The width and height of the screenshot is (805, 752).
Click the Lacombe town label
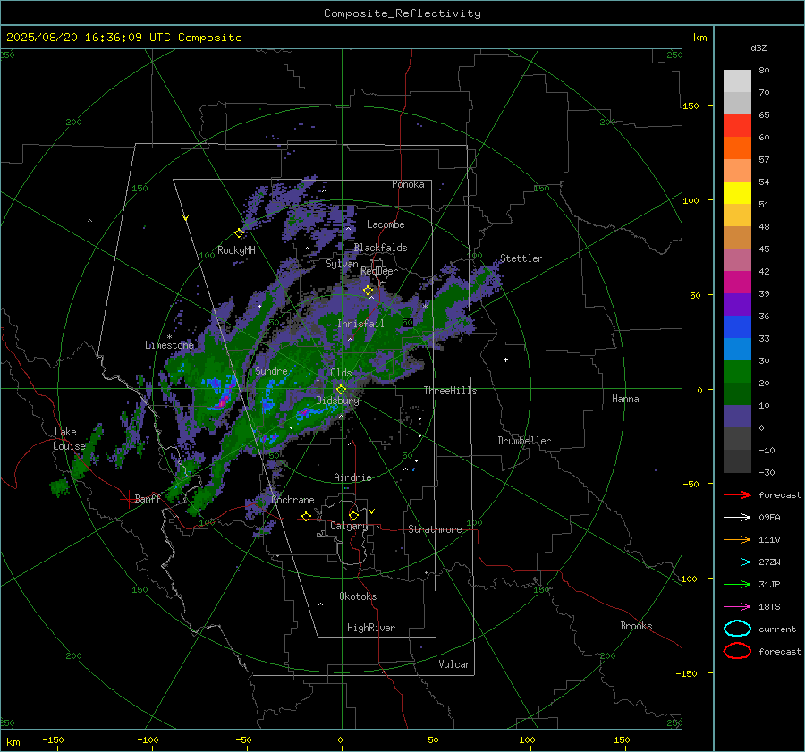click(386, 224)
